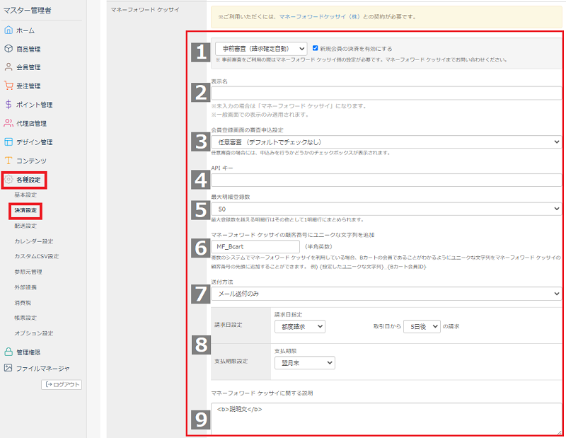Screen dimensions: 566x438
Task: Open 商品管理 menu item
Action: (28, 49)
